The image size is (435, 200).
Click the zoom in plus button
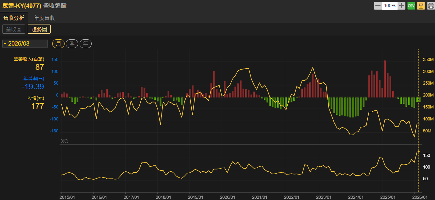[401, 6]
